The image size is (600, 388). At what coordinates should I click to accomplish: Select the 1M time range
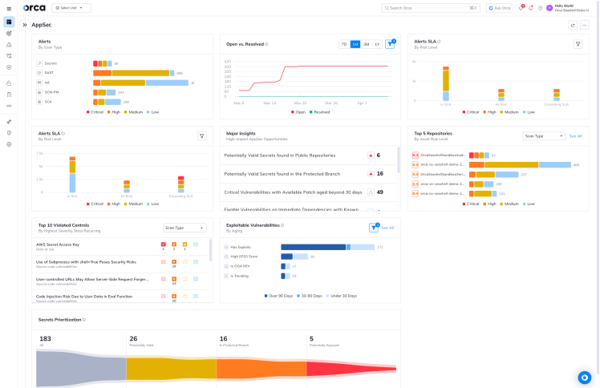click(355, 44)
